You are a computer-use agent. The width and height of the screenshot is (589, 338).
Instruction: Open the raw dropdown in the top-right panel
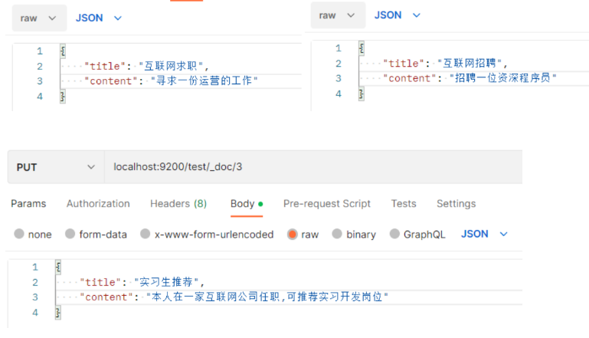(338, 15)
